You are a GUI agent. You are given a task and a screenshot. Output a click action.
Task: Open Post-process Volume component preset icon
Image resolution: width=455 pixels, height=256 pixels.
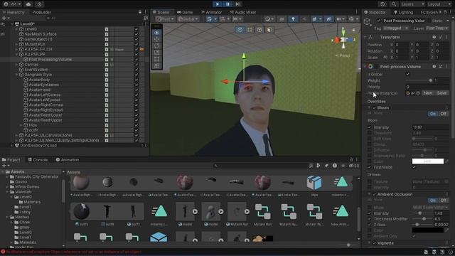coord(441,66)
